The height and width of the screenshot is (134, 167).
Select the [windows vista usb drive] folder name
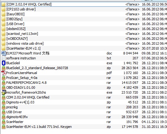click(25, 43)
